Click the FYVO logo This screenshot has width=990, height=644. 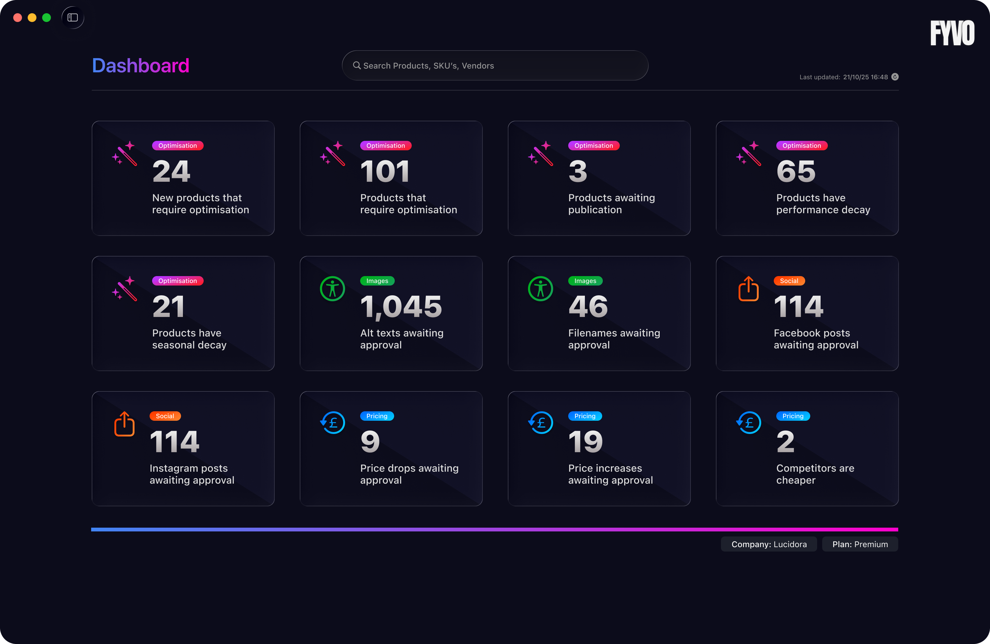953,32
